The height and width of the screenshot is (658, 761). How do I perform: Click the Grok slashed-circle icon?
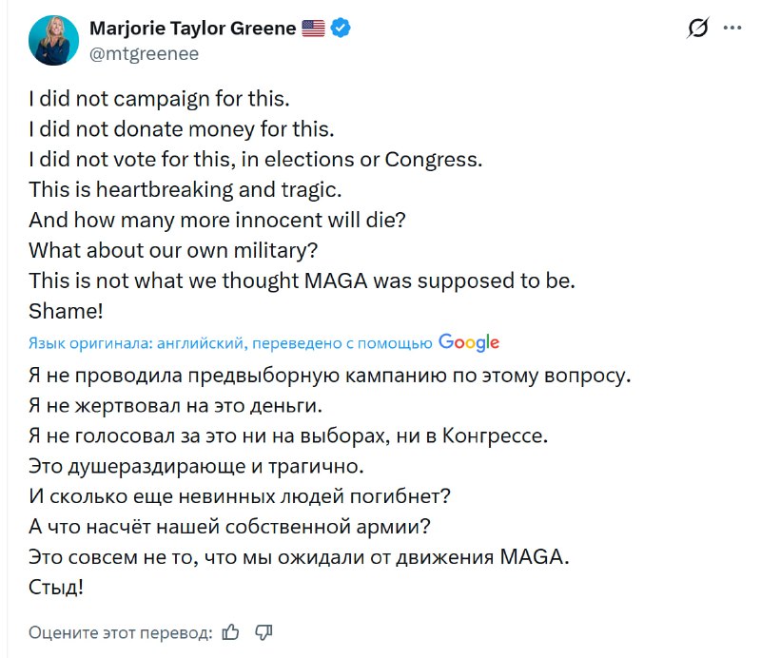(697, 29)
